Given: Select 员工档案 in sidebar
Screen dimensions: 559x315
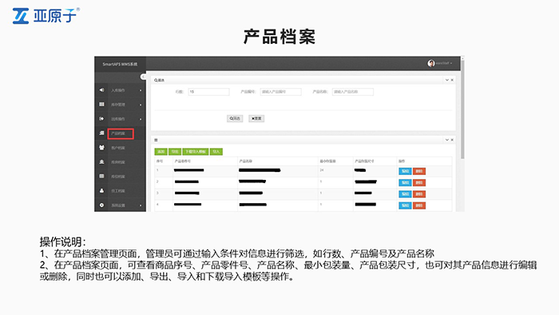Looking at the screenshot, I should pyautogui.click(x=118, y=191).
